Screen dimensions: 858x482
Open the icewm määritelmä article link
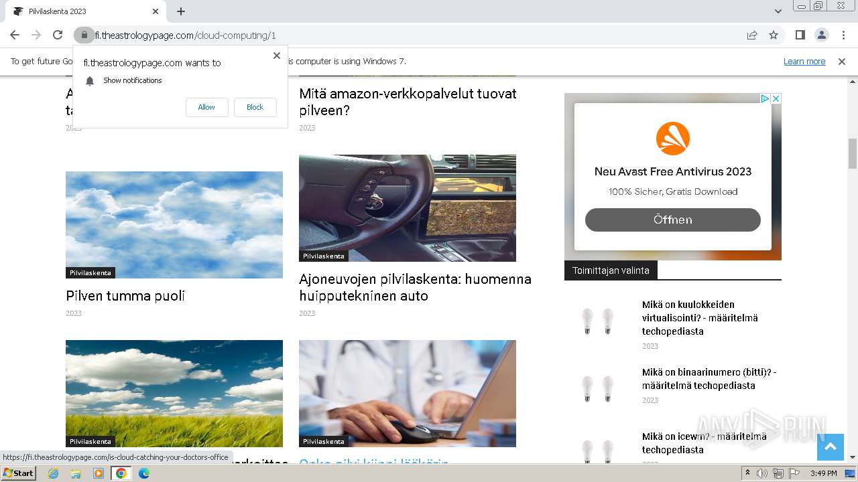tap(704, 443)
